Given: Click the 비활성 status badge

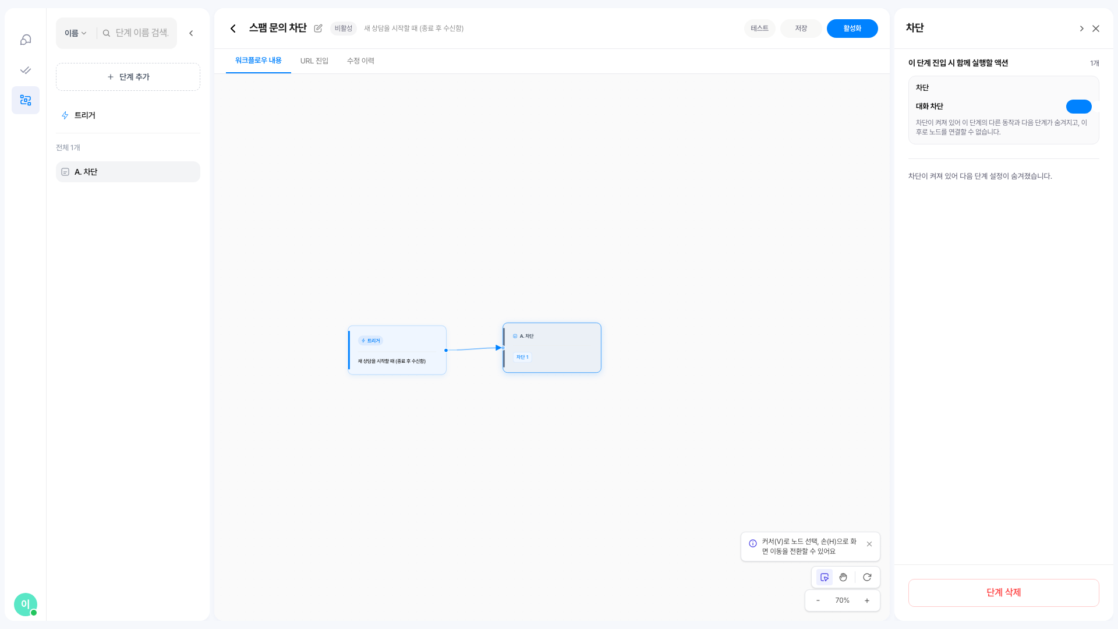Looking at the screenshot, I should (x=344, y=29).
